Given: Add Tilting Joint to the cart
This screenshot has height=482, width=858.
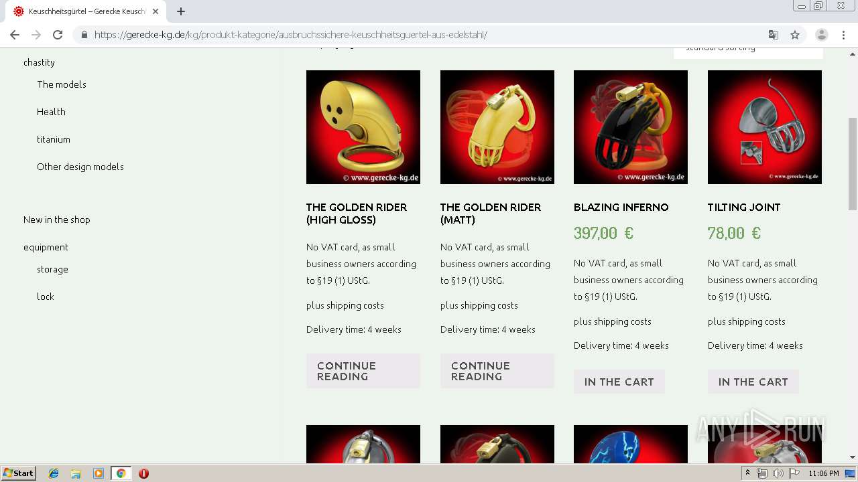Looking at the screenshot, I should (x=753, y=382).
